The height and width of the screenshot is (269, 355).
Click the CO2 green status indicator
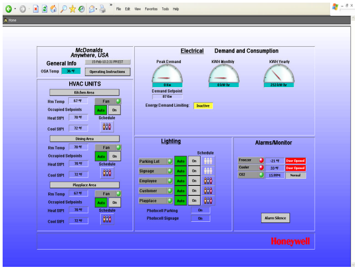pos(261,175)
